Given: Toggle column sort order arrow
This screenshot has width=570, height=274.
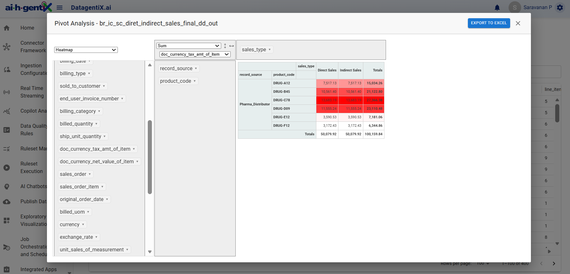Looking at the screenshot, I should pyautogui.click(x=232, y=46).
